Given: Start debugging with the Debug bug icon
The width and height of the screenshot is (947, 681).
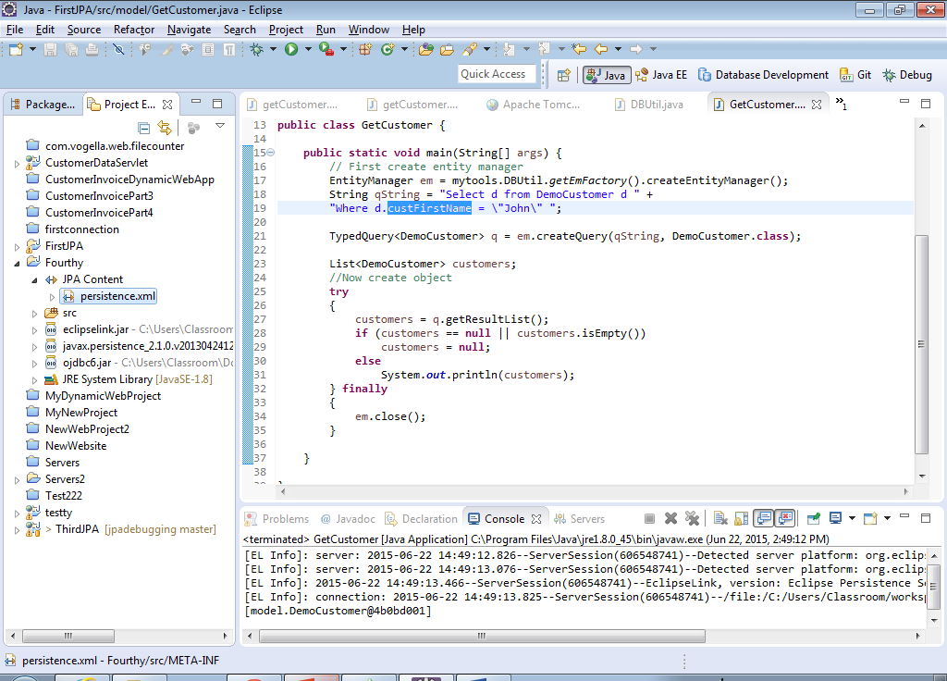Looking at the screenshot, I should click(x=257, y=49).
